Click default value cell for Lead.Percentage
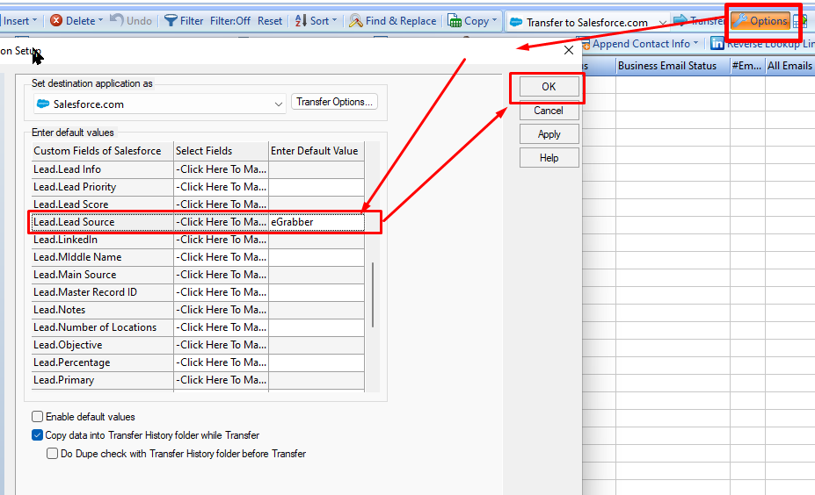 [x=316, y=362]
